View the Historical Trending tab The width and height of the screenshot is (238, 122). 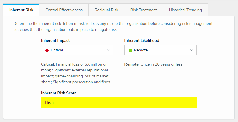pyautogui.click(x=185, y=10)
